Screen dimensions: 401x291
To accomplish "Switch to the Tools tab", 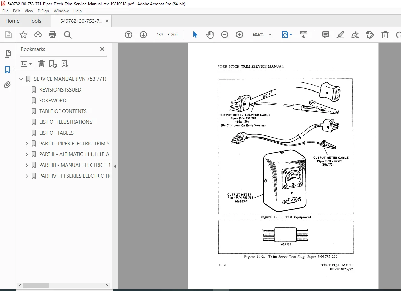I will pos(35,21).
